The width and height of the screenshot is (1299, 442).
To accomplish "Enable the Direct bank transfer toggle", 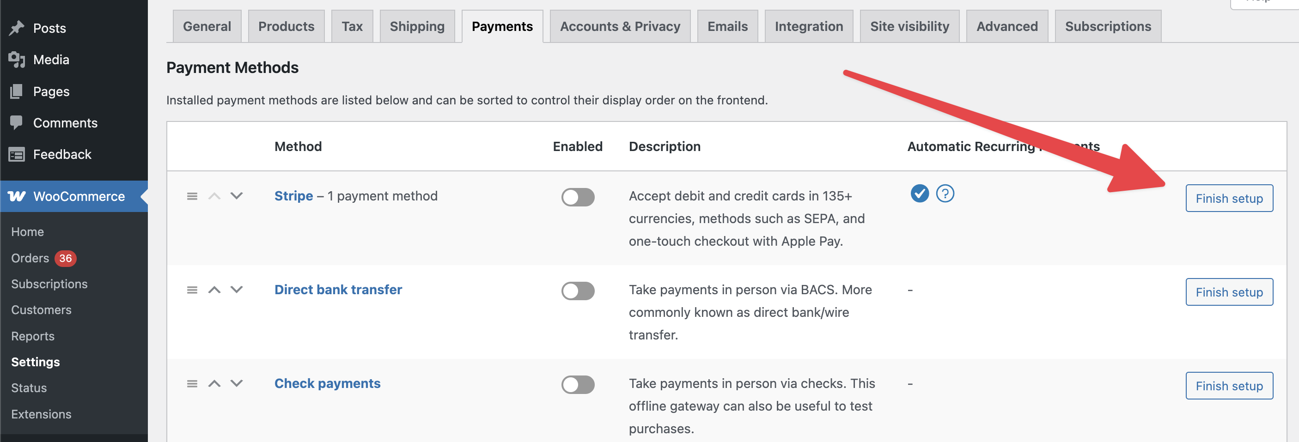I will (x=577, y=291).
